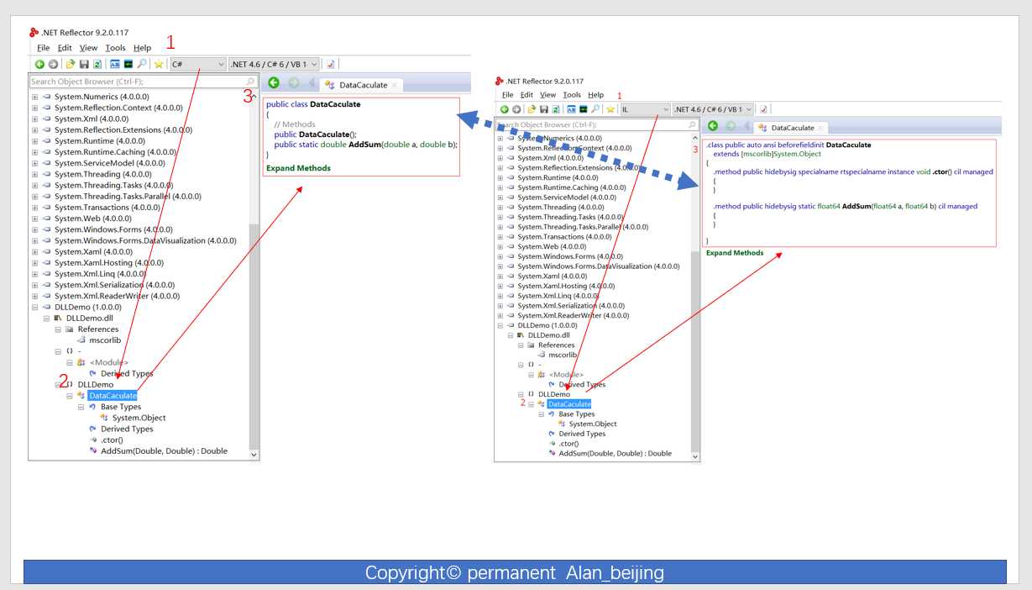Image resolution: width=1032 pixels, height=590 pixels.
Task: Collapse DLLDemo.dll node in C# window tree
Action: point(46,318)
